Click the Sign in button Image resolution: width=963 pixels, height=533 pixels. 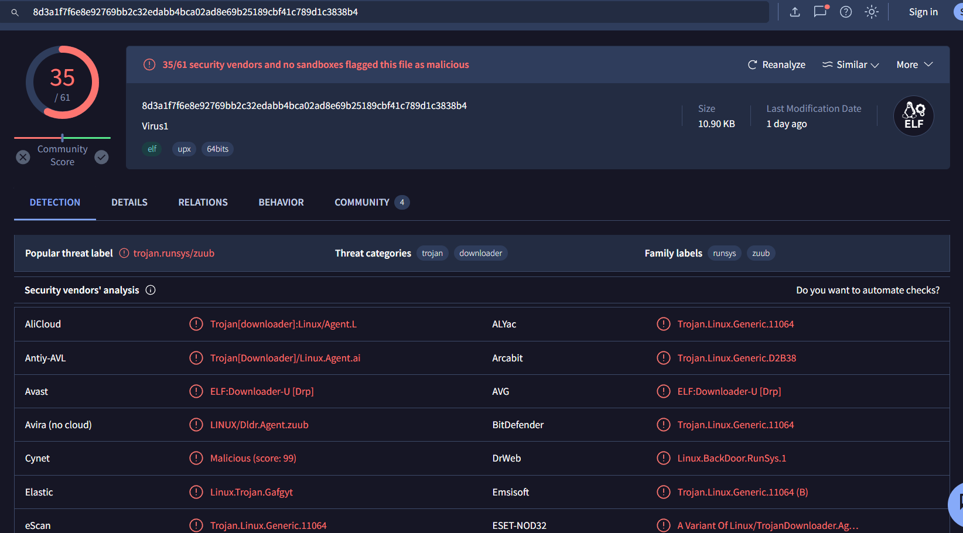(923, 12)
